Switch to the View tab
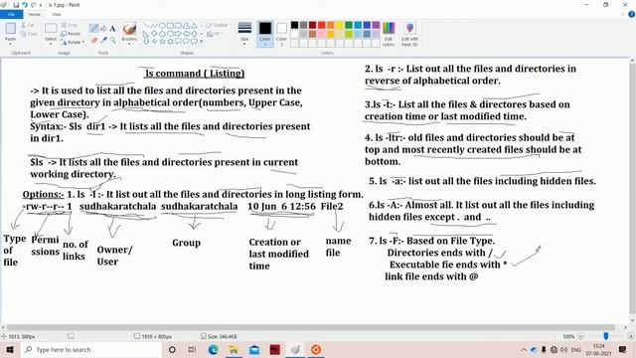The height and width of the screenshot is (358, 636). click(57, 14)
